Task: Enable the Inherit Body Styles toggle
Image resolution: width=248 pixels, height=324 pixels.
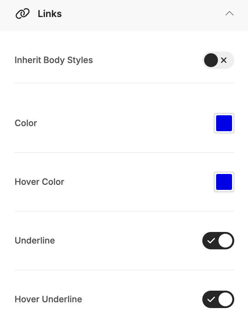Action: 218,60
